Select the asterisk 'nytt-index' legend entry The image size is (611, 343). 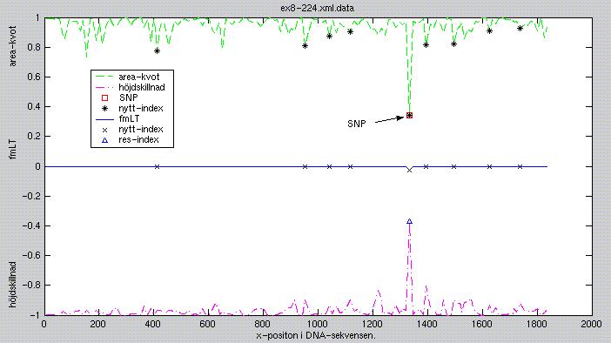141,108
